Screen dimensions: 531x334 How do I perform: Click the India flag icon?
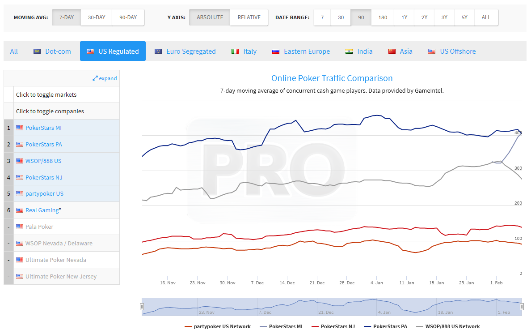tap(349, 51)
